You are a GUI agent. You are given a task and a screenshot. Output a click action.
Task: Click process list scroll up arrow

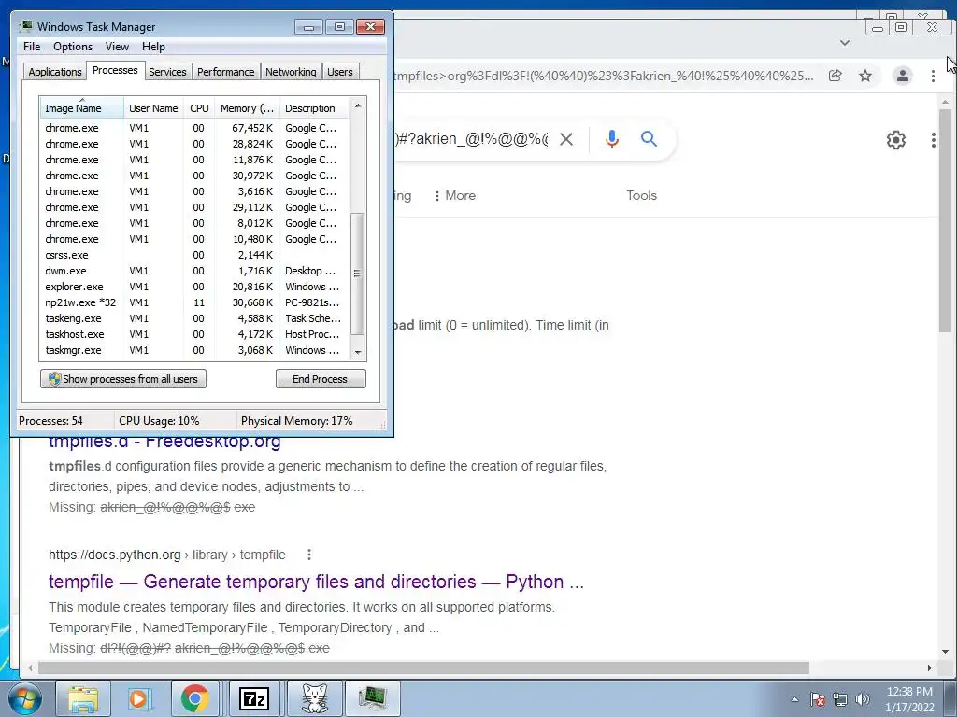[358, 105]
